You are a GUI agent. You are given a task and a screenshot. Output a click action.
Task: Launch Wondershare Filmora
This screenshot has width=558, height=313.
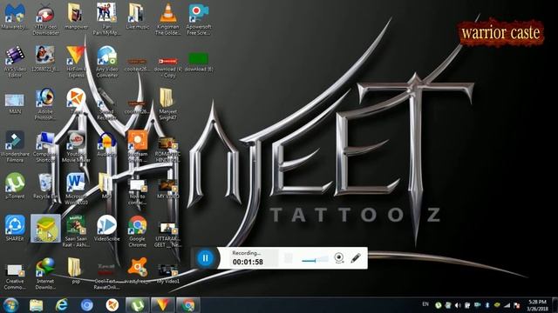click(15, 147)
